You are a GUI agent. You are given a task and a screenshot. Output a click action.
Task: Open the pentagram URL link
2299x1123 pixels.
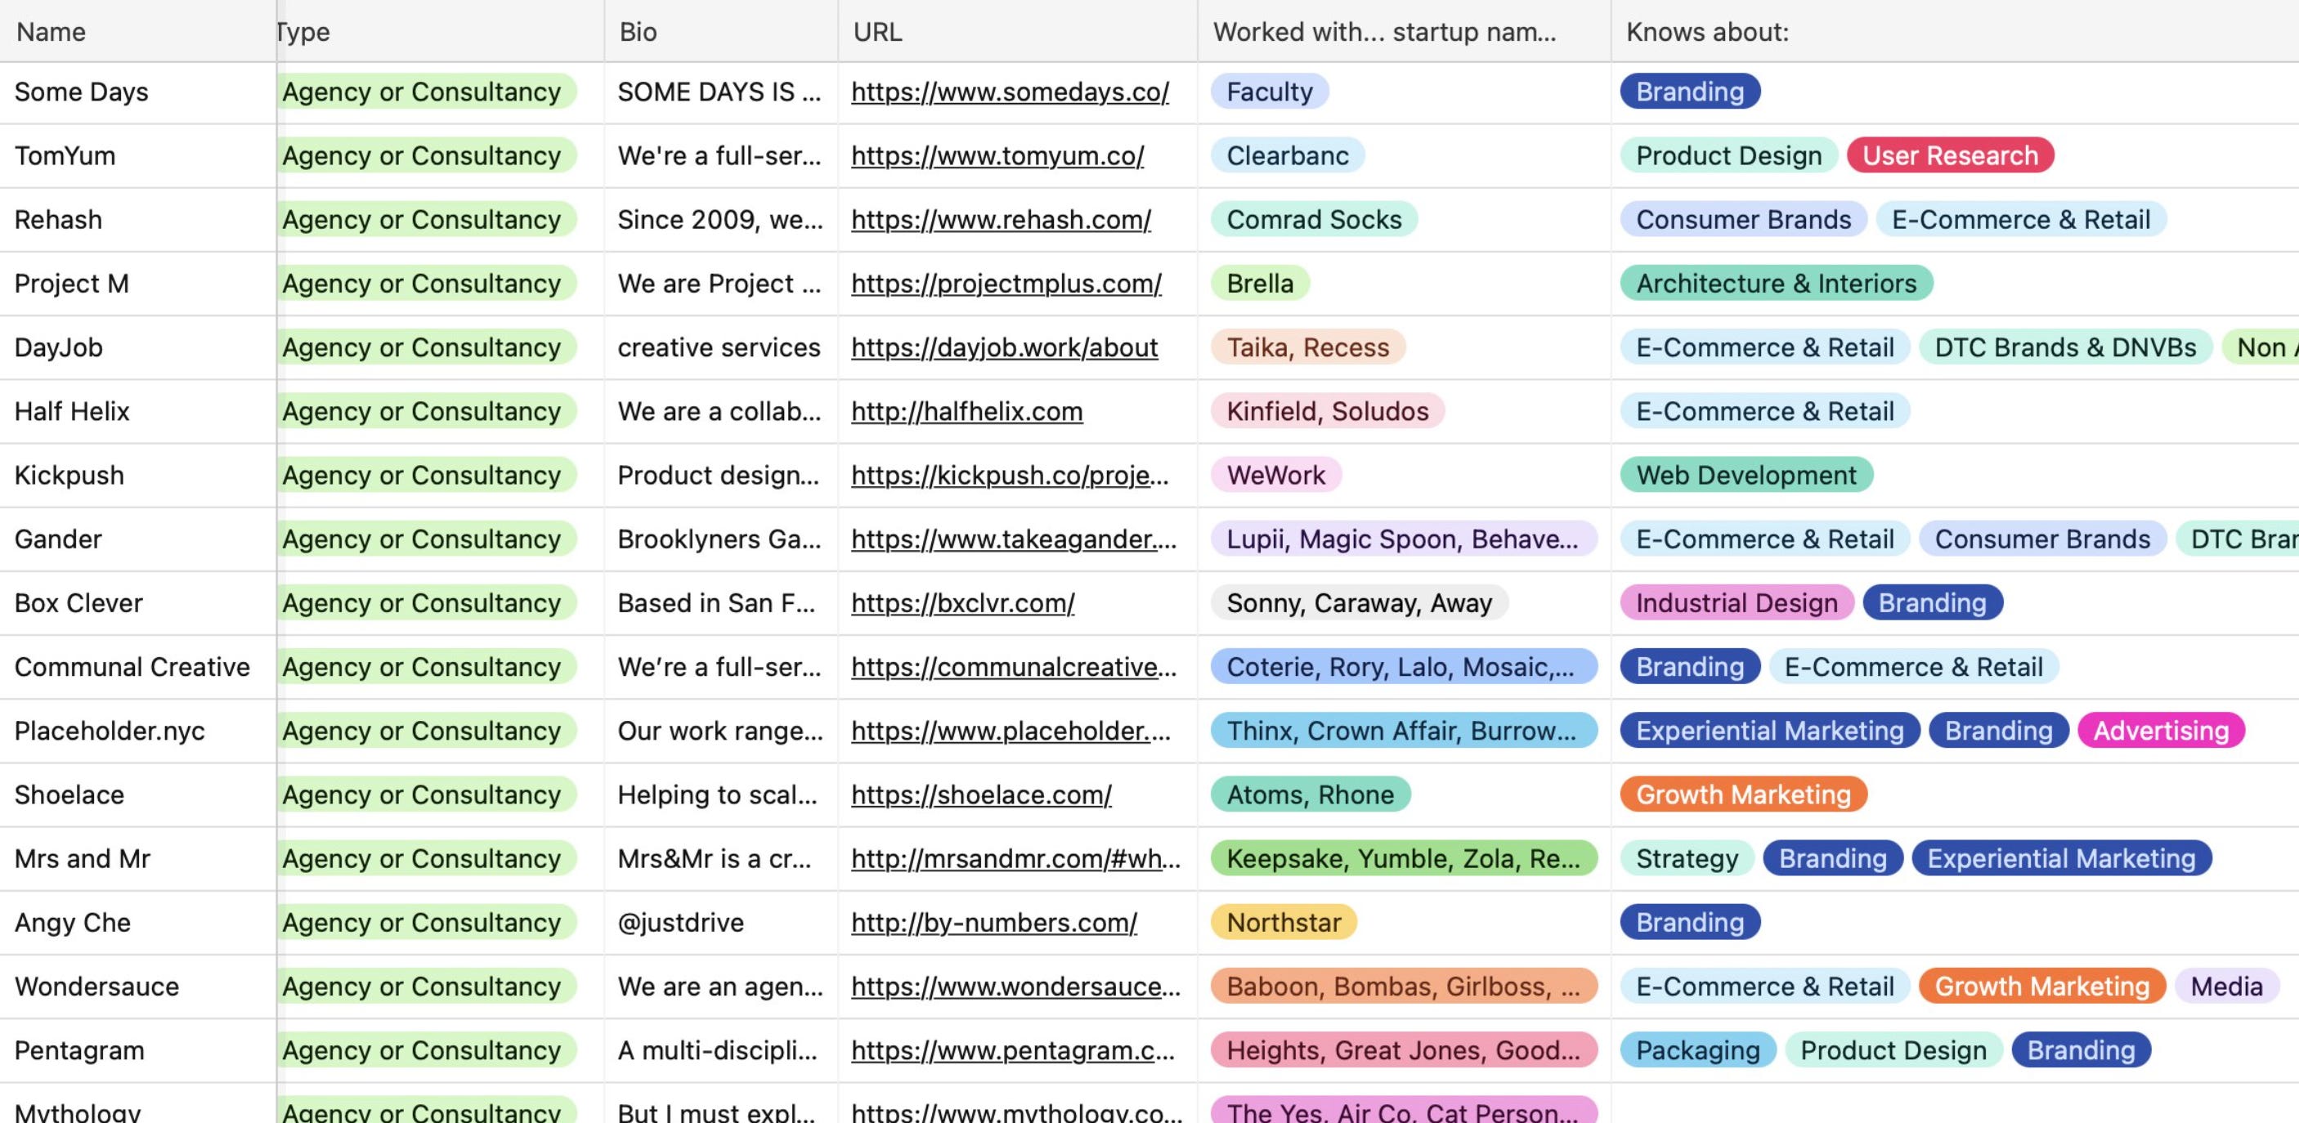(x=1013, y=1051)
